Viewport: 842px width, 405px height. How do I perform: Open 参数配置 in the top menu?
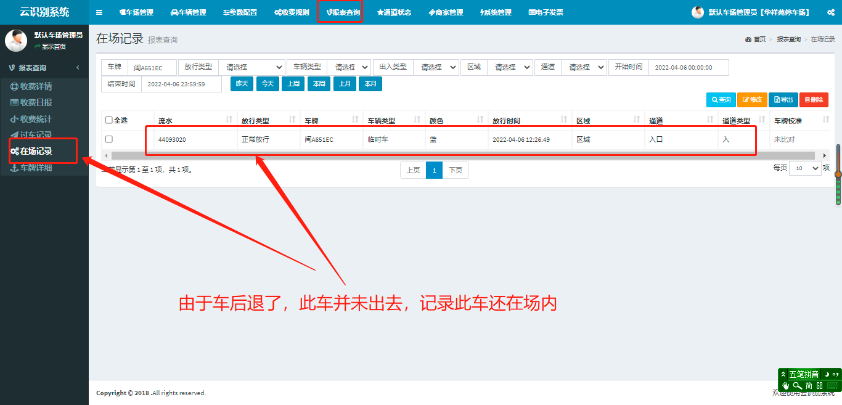coord(240,12)
